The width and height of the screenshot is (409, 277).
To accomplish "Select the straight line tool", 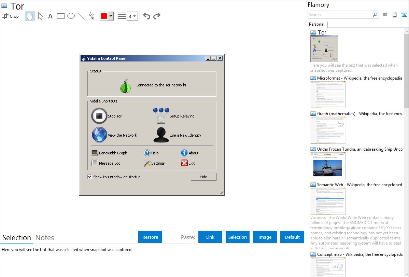I will point(81,16).
